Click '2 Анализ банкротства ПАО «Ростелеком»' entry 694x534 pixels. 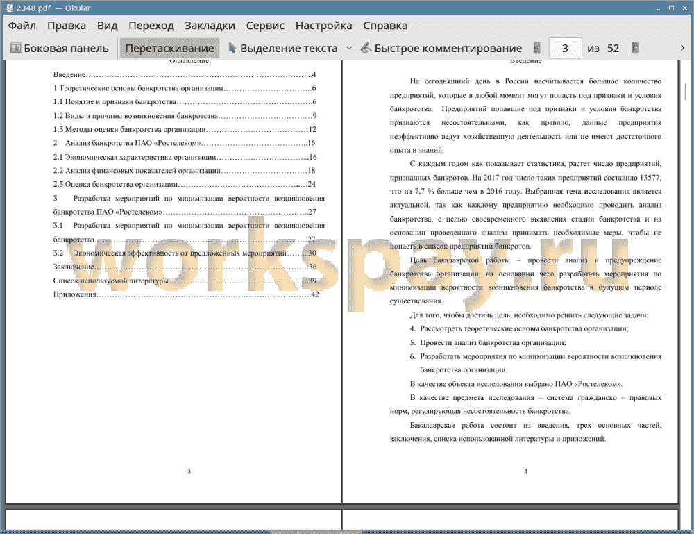[185, 143]
